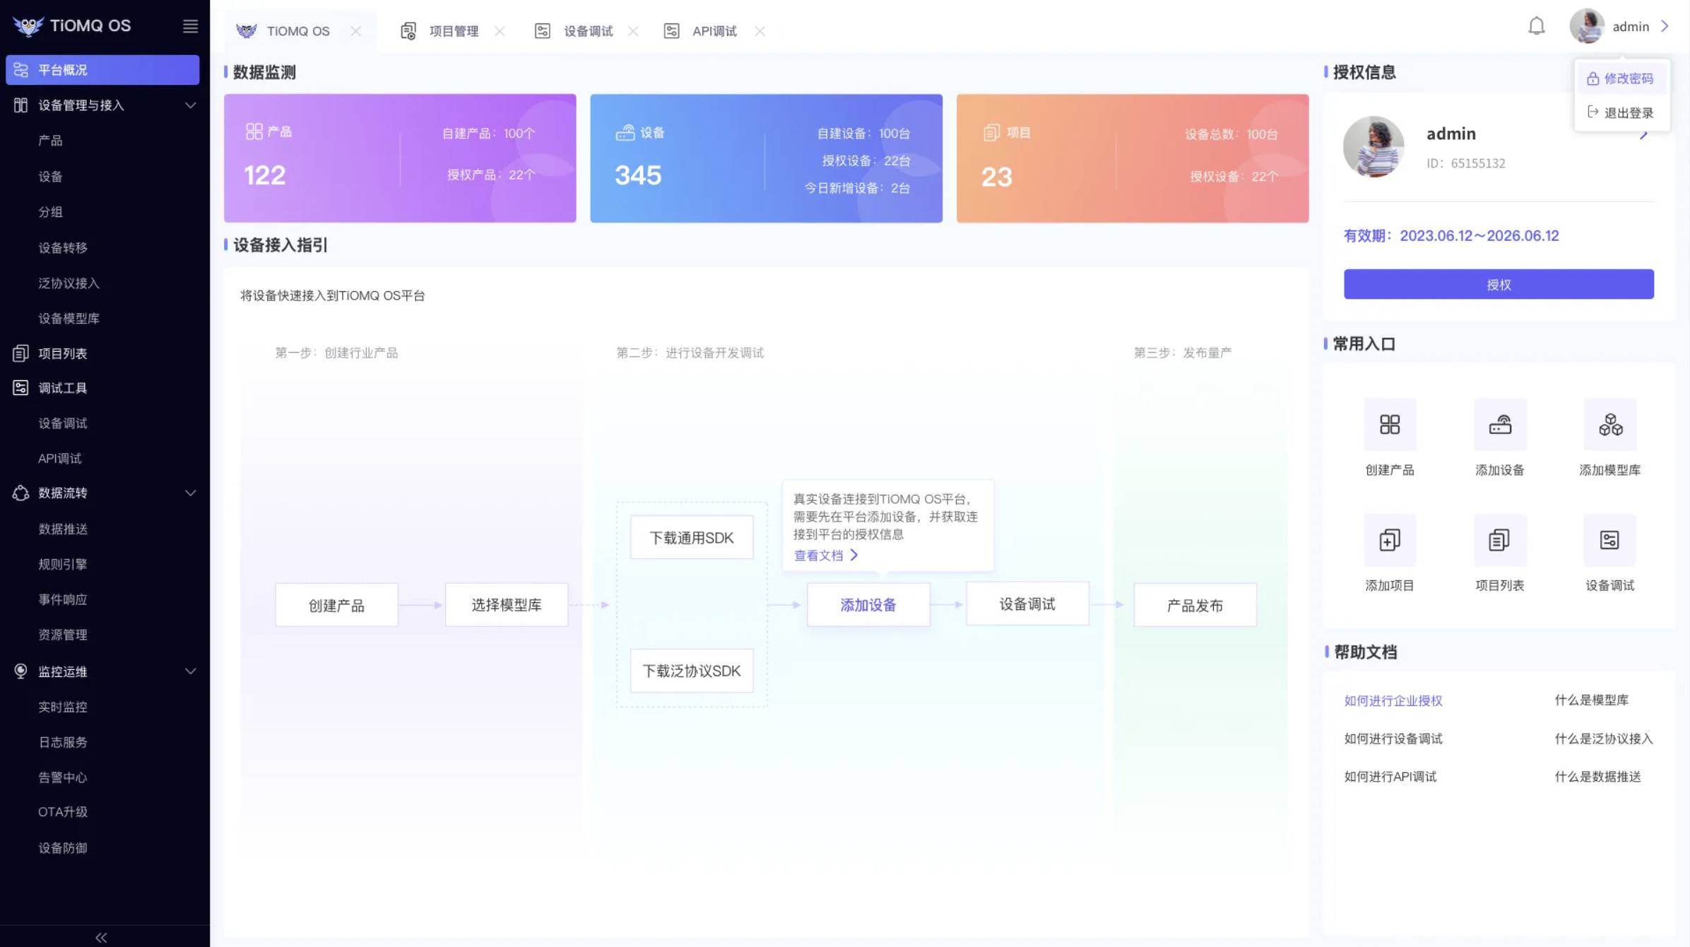Open profile chevron beside admin in 授权信息
1690x947 pixels.
point(1643,136)
